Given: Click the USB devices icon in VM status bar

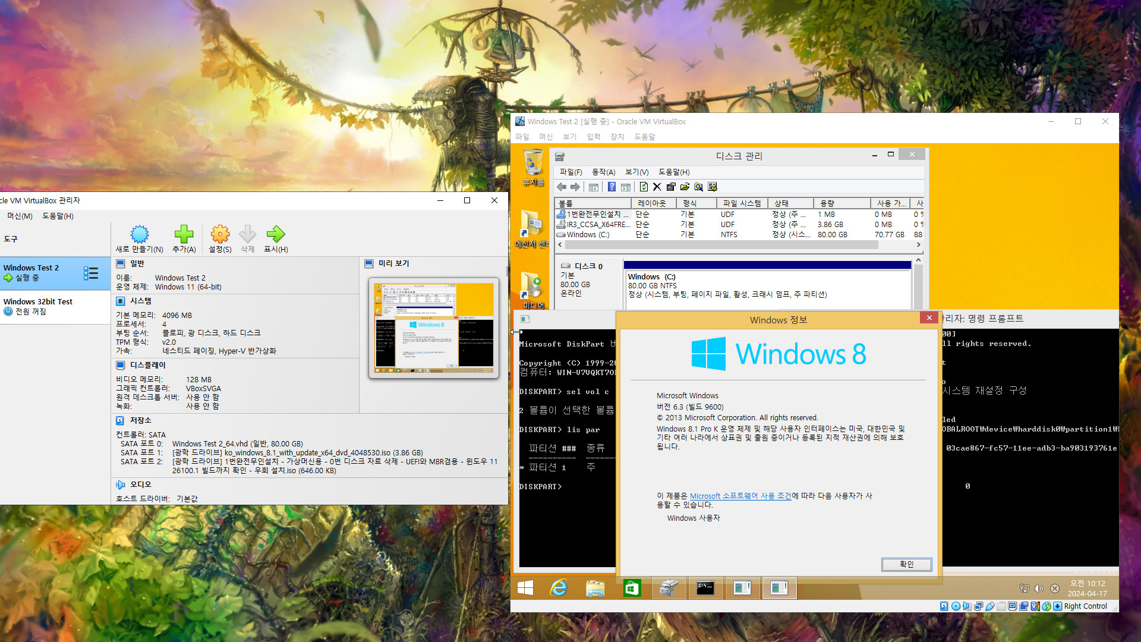Looking at the screenshot, I should point(990,606).
